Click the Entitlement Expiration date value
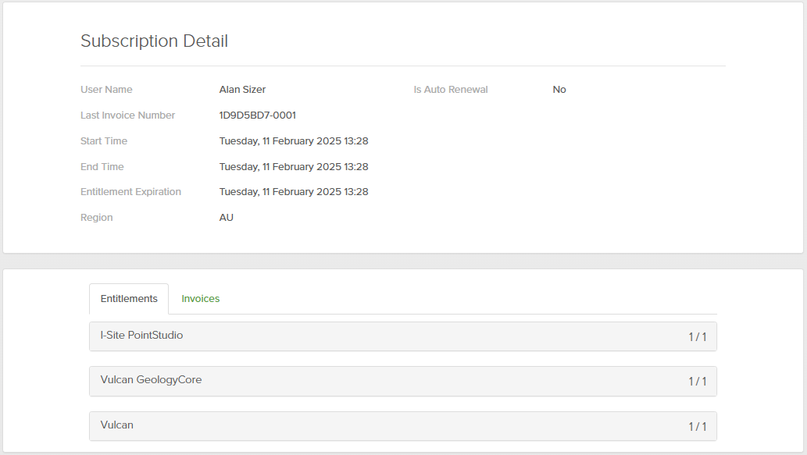The image size is (807, 455). (293, 192)
